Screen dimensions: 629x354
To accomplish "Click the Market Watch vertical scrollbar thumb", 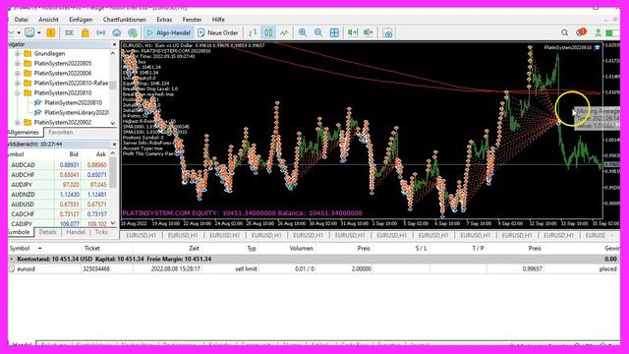I will 113,172.
